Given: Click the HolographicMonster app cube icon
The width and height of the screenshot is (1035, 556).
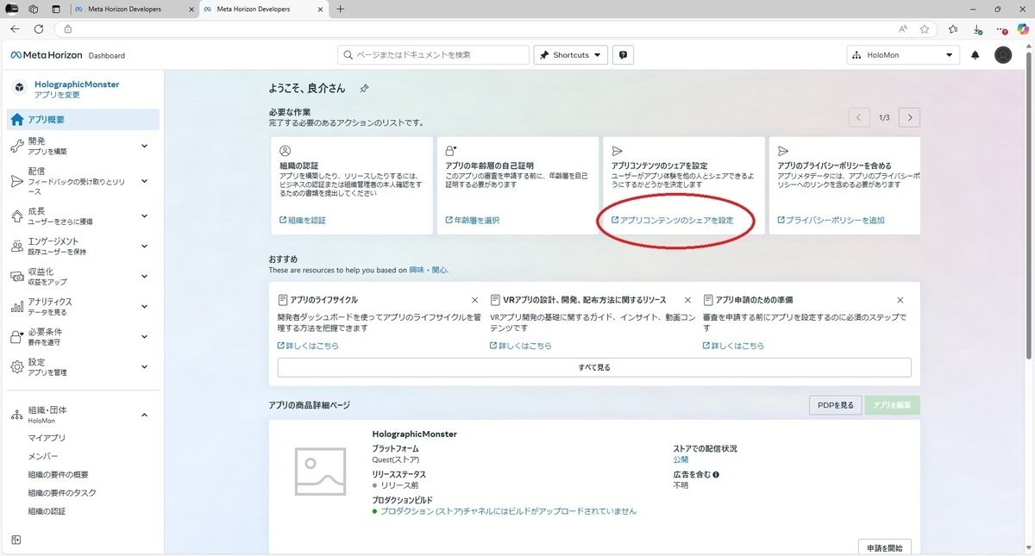Looking at the screenshot, I should pyautogui.click(x=19, y=88).
